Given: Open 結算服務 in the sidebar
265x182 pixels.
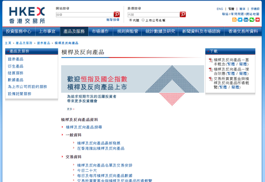Looking at the screenshot, I should (x=15, y=73).
